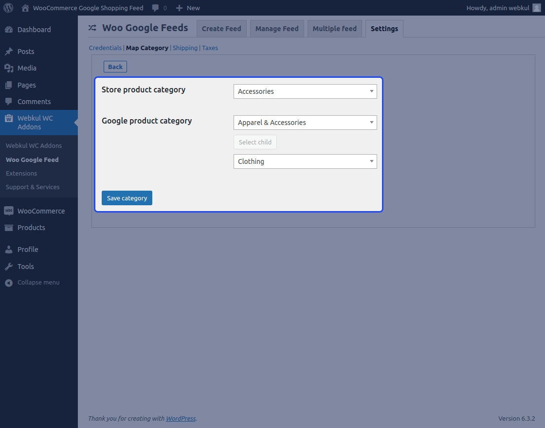
Task: Click the admin webkul user avatar
Action: (x=537, y=8)
